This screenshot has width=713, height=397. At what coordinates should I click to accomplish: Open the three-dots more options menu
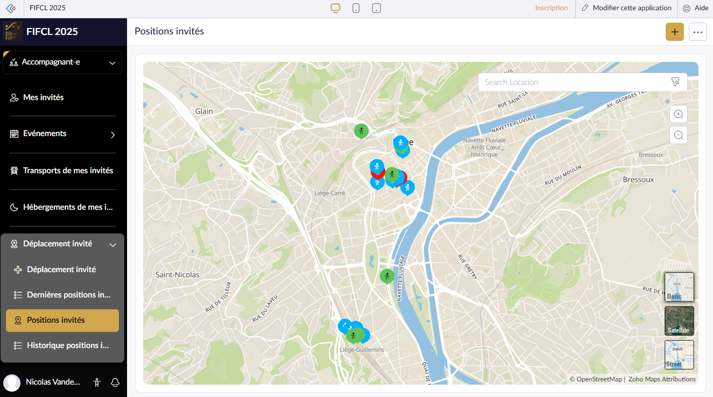698,32
